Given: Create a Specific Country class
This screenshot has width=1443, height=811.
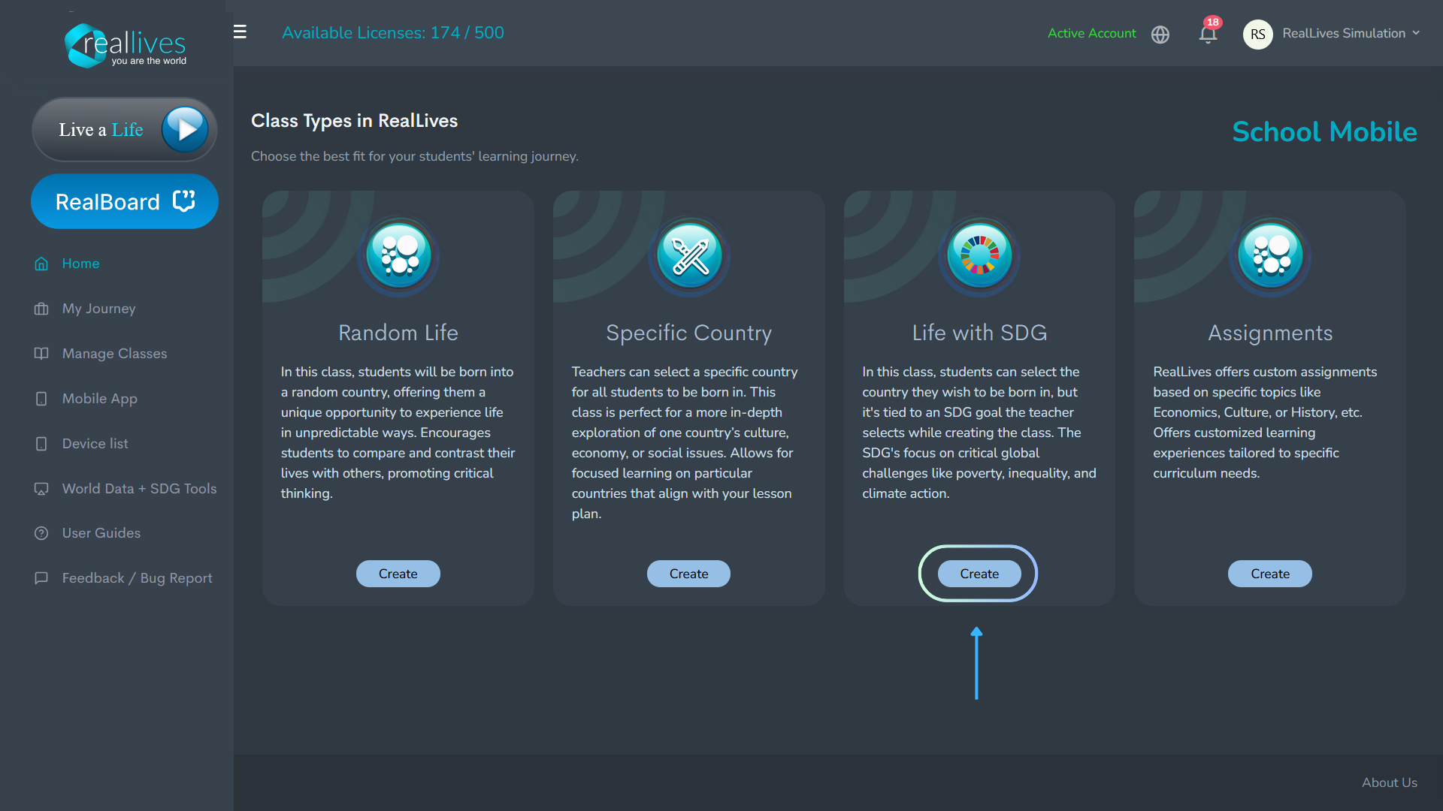Looking at the screenshot, I should tap(688, 574).
